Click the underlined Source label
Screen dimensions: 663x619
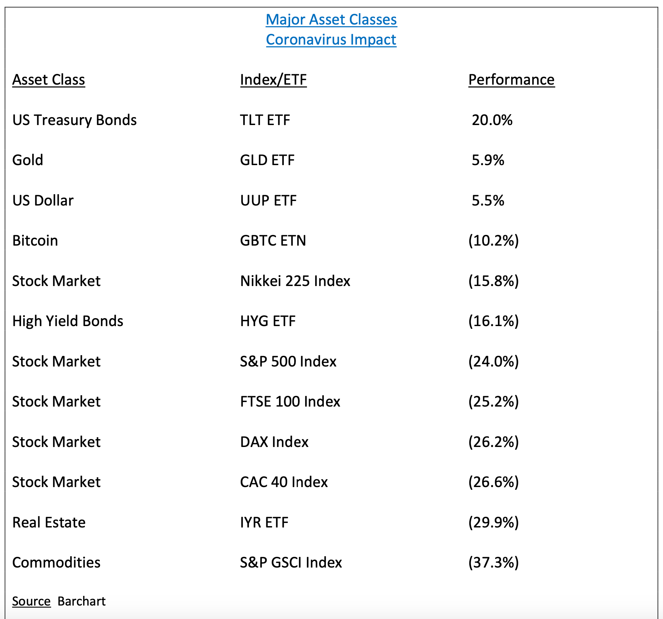31,601
